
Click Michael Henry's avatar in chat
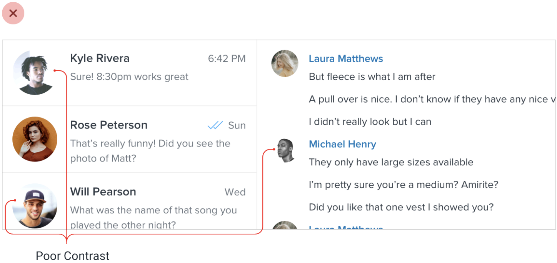[x=286, y=150]
